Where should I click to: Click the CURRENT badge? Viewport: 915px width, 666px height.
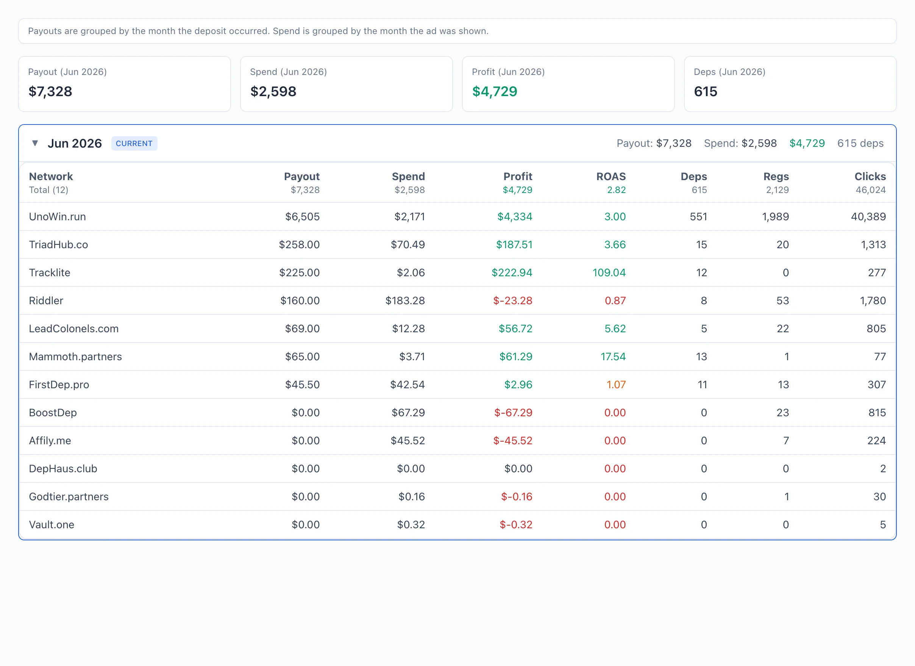134,143
